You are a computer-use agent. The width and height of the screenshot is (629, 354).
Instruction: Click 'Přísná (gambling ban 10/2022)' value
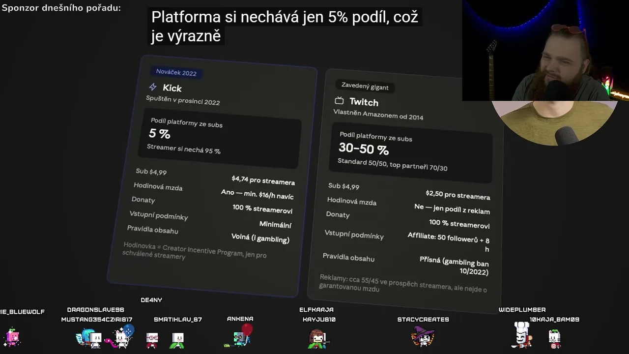[x=454, y=265]
